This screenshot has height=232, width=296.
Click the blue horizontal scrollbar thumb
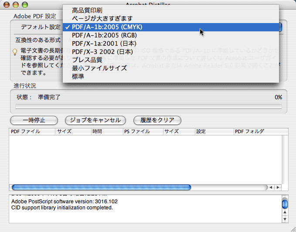[x=101, y=187]
